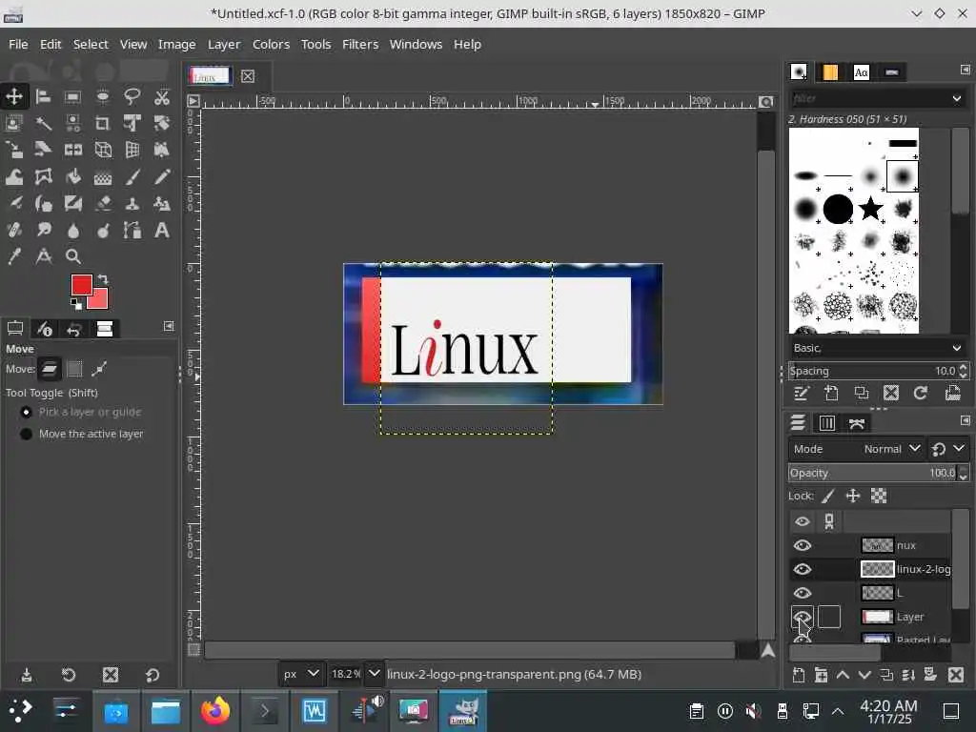Select the Clone stamp tool
This screenshot has height=732, width=976.
[132, 204]
